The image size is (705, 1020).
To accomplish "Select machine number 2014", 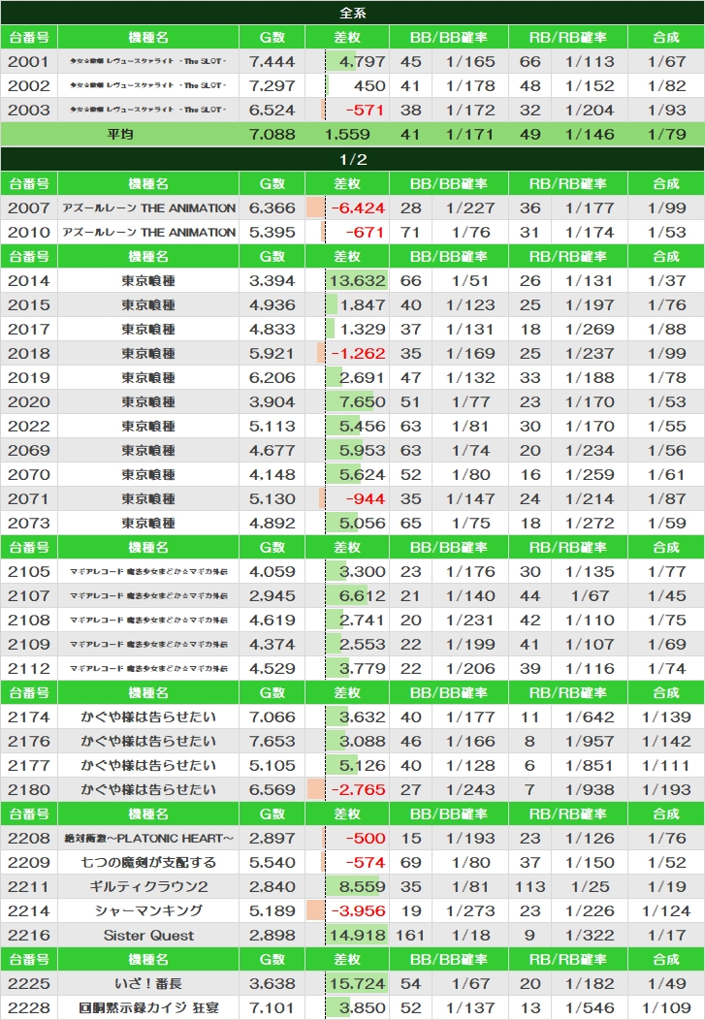I will (29, 280).
